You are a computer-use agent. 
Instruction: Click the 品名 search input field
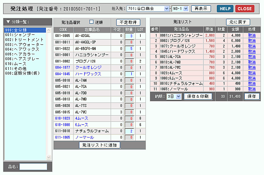33,167
